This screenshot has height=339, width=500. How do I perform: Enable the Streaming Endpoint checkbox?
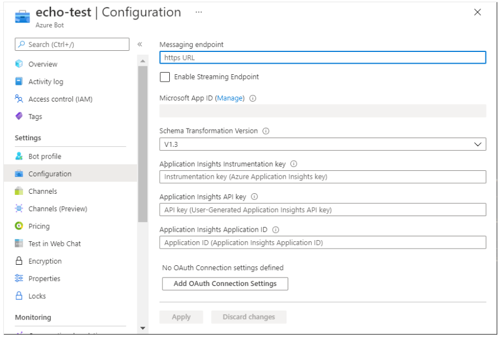[x=165, y=77]
